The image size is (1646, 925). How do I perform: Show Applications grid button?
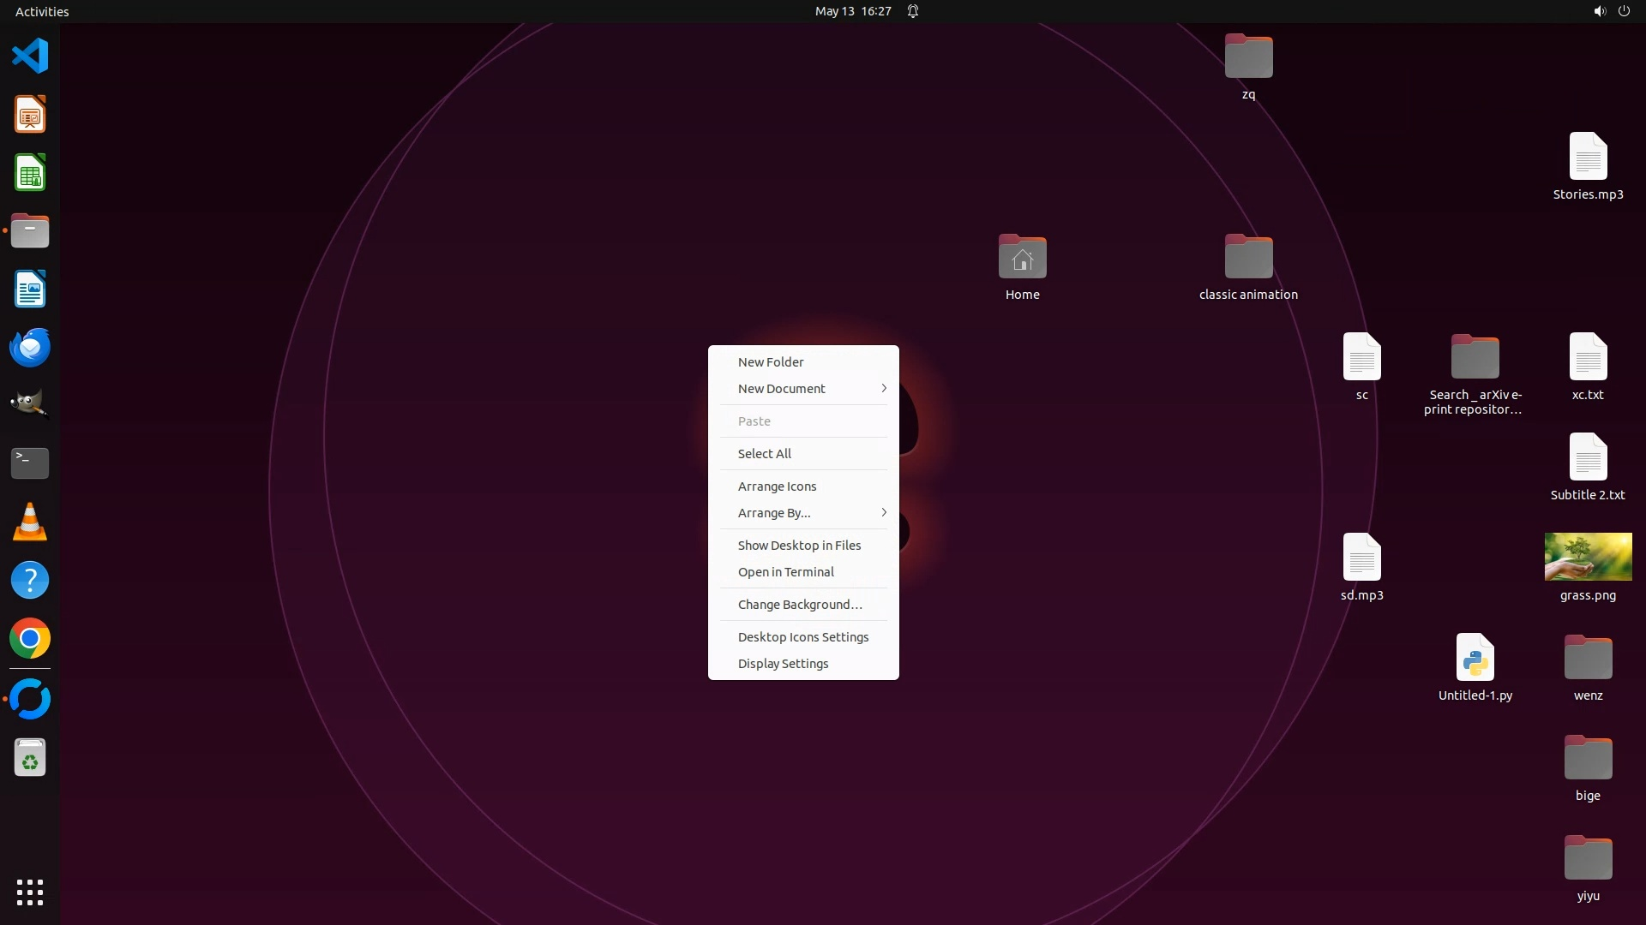coord(30,892)
